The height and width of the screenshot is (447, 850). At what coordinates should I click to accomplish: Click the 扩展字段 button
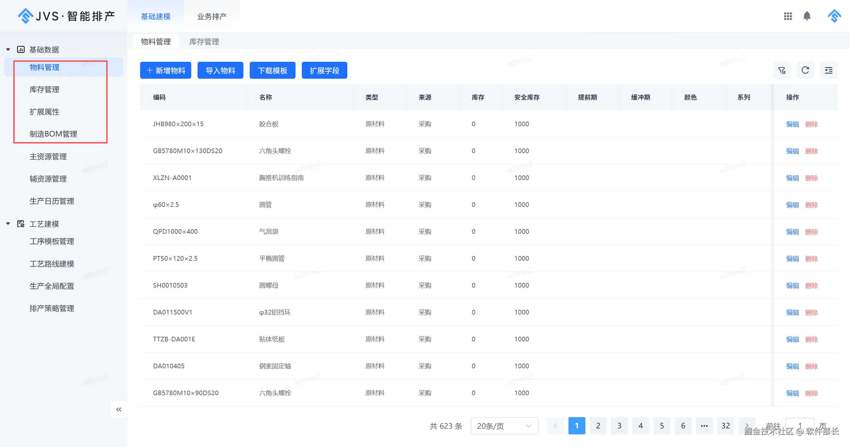coord(324,70)
